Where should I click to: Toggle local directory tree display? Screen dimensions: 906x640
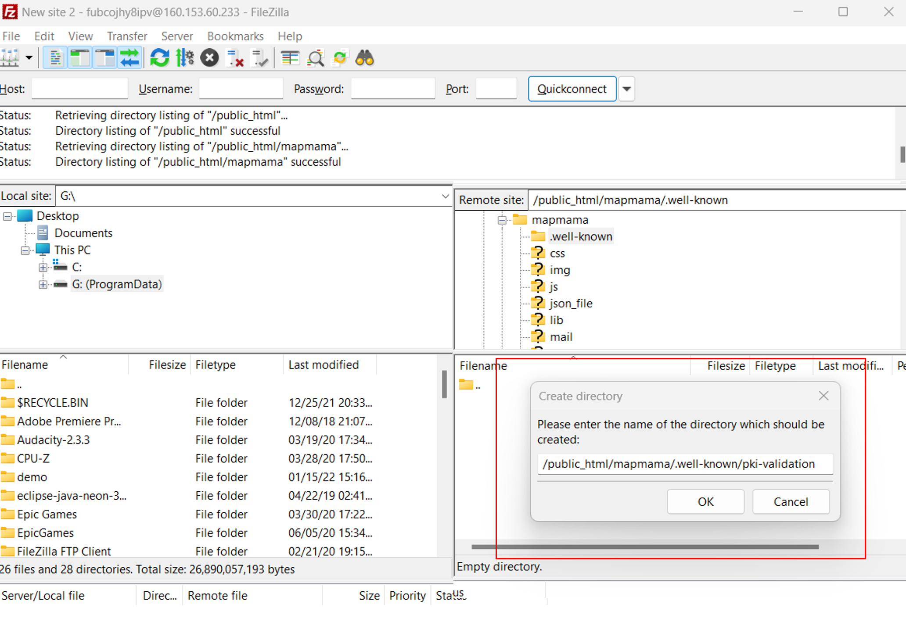(80, 58)
